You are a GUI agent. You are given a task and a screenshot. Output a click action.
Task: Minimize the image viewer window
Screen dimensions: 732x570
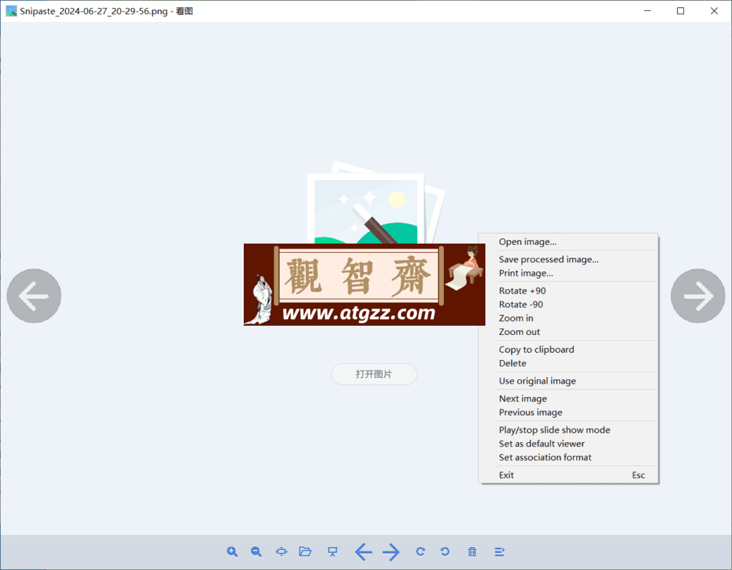coord(647,11)
